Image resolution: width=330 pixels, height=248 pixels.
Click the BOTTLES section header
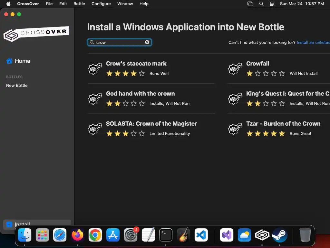point(14,77)
